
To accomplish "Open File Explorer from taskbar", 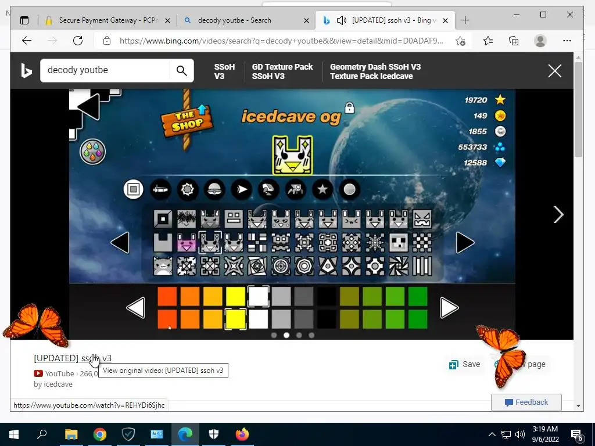I will coord(71,434).
